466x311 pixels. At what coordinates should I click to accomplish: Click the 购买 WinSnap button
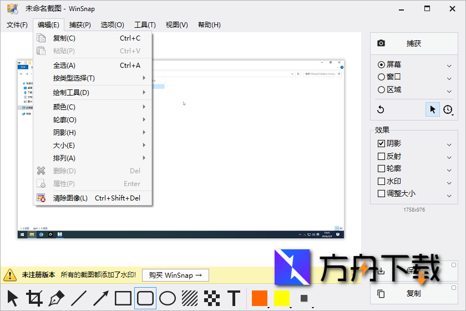point(175,275)
